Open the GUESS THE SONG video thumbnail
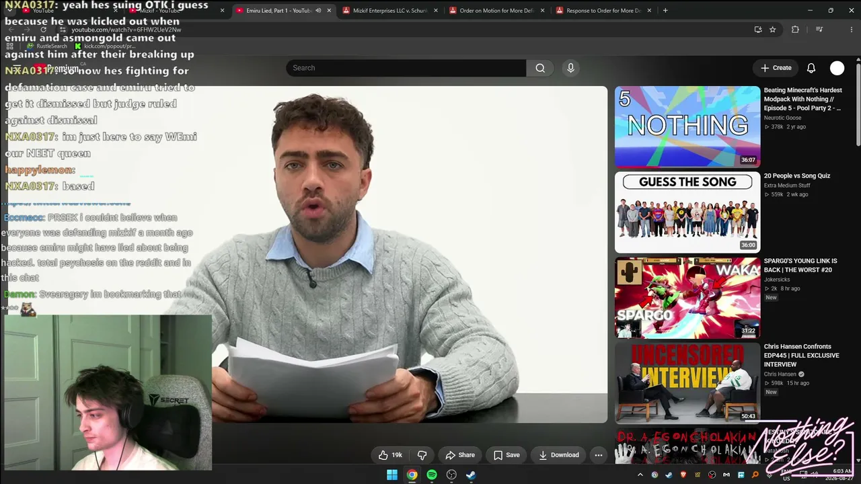 [x=687, y=212]
